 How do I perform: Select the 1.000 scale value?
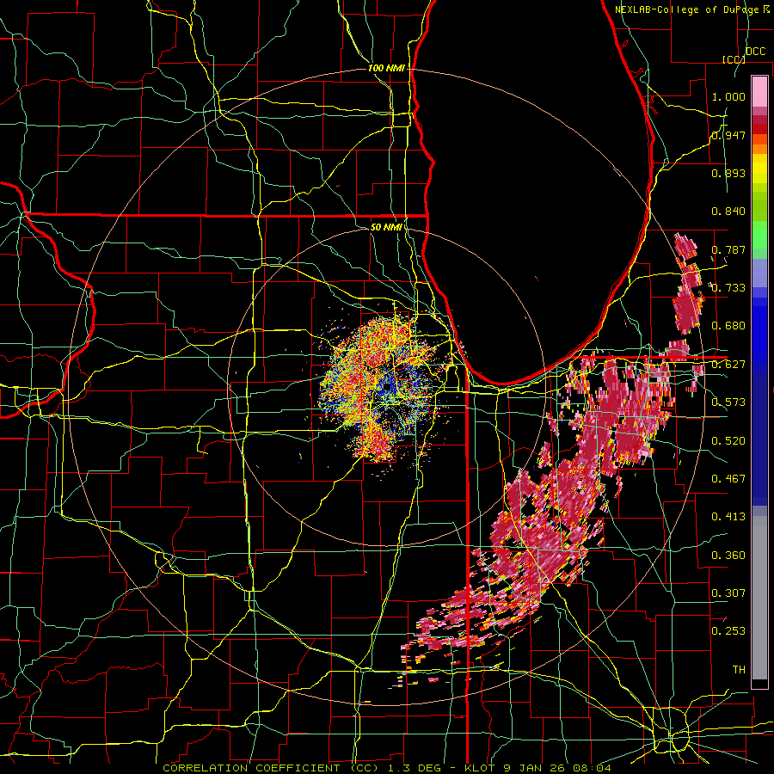(728, 96)
